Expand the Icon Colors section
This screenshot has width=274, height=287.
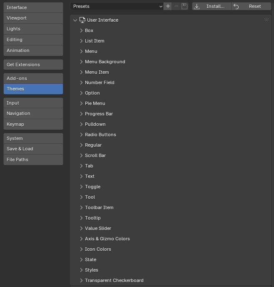tap(81, 250)
